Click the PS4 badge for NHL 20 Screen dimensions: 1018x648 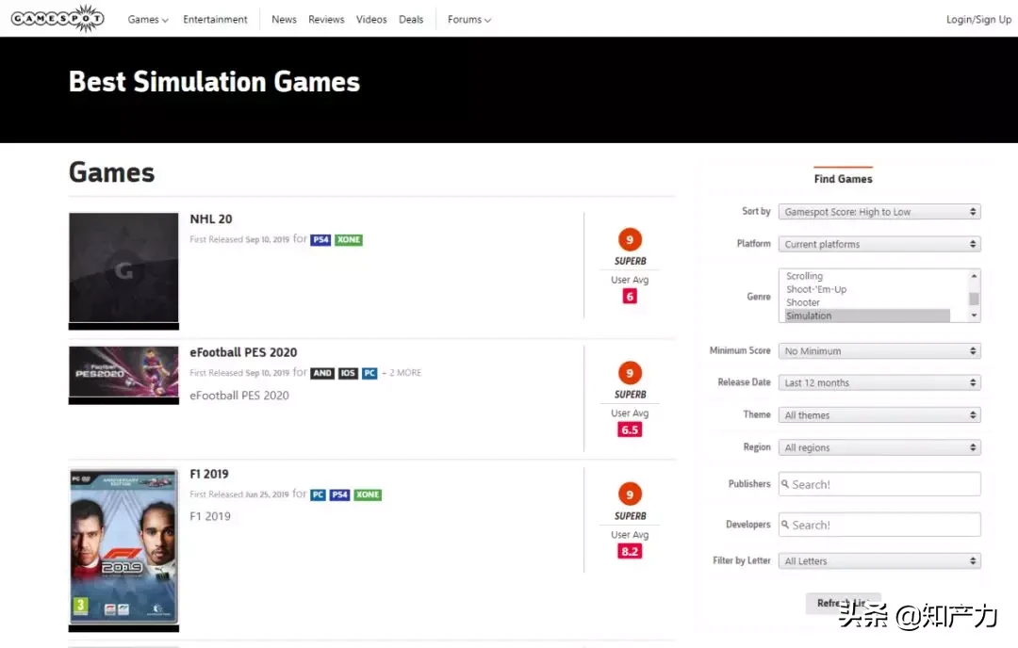[x=320, y=239]
